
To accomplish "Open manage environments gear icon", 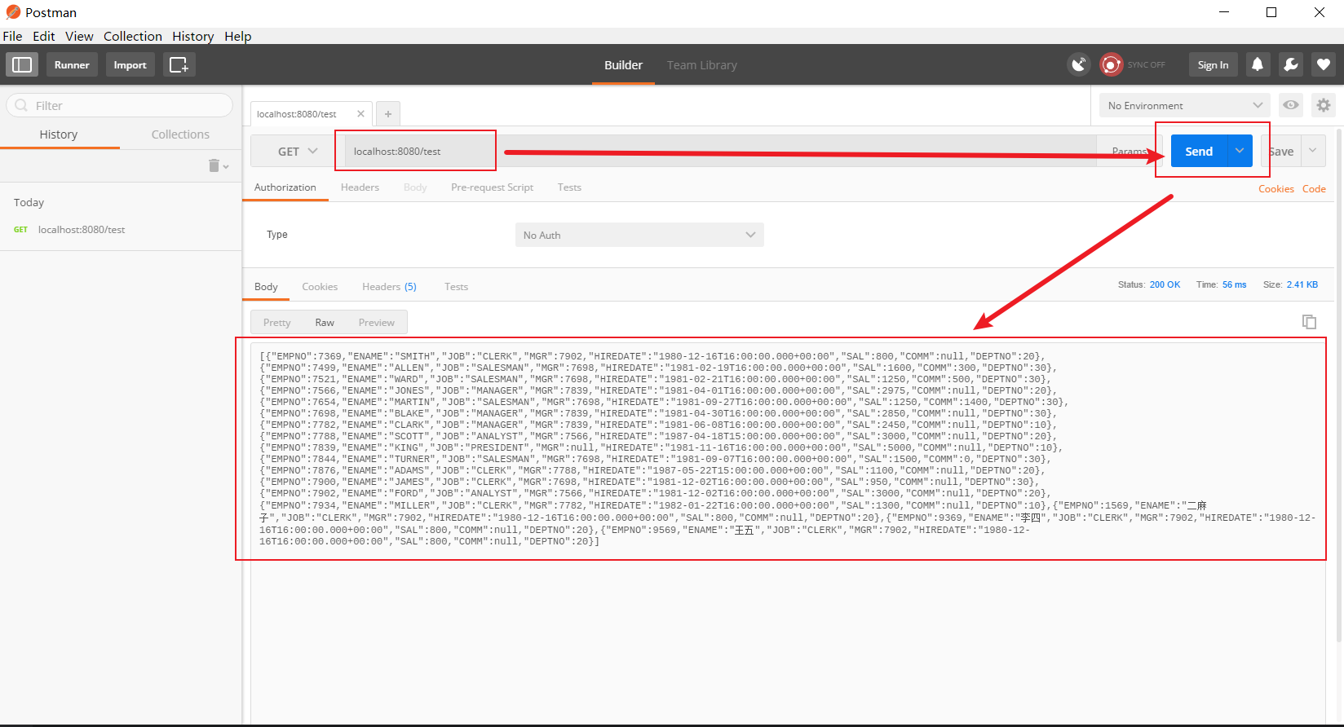I will coord(1324,105).
